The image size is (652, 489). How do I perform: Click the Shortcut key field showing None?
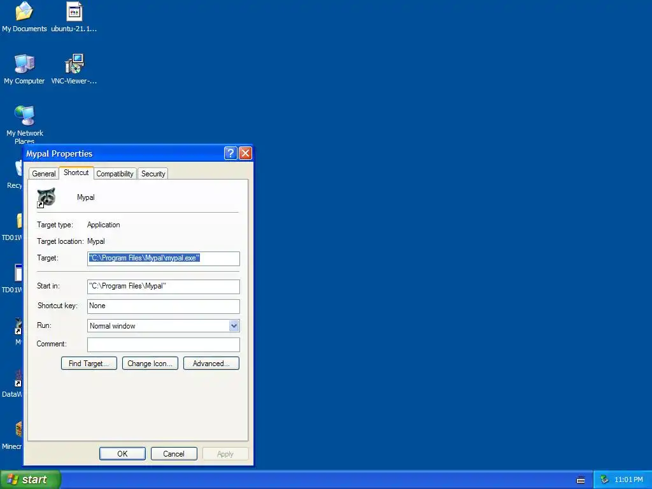tap(164, 306)
